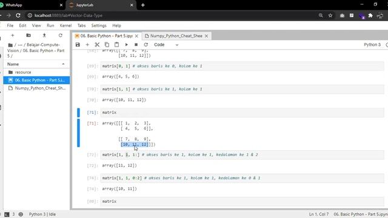388x218 pixels.
Task: Go forward in browser history
Action: (x=8, y=15)
